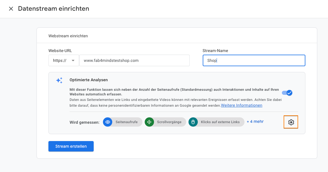Click the Datenstream einrichten page title

click(x=54, y=9)
